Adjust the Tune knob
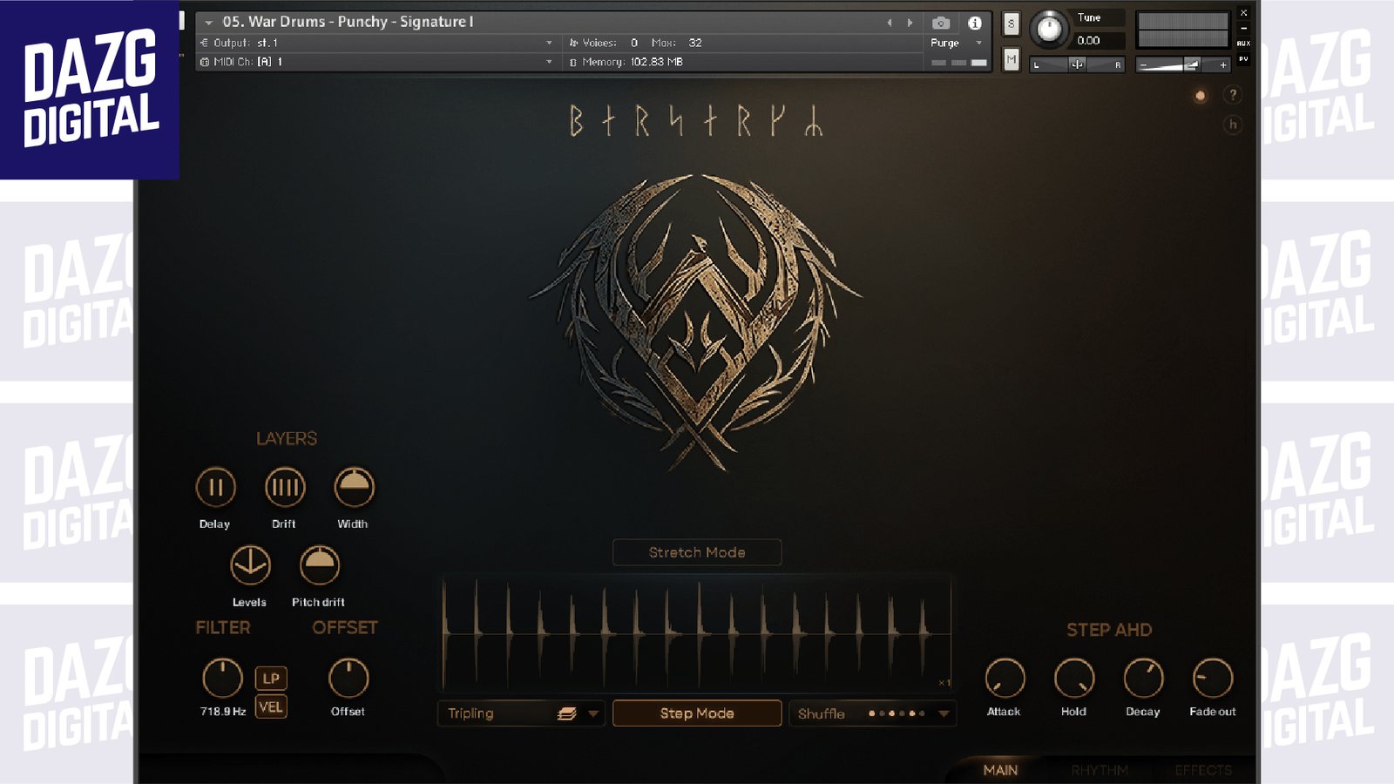 pos(1050,30)
